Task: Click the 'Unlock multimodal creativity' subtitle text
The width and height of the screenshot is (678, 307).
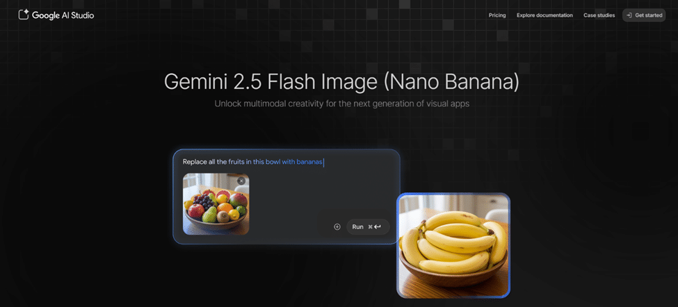Action: click(x=341, y=104)
